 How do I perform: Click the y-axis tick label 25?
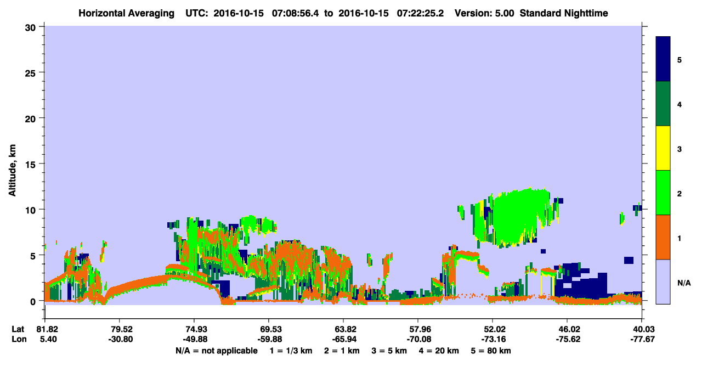click(x=32, y=72)
